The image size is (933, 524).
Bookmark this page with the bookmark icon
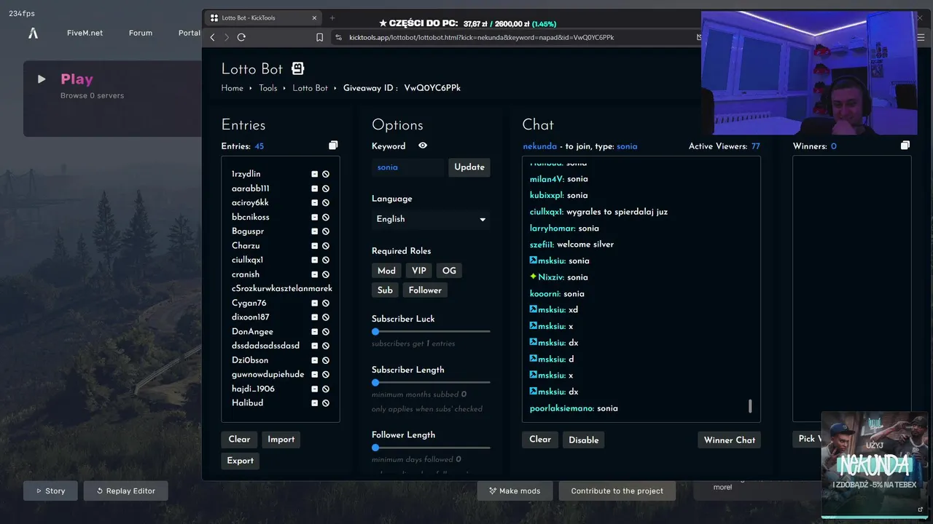click(x=319, y=37)
